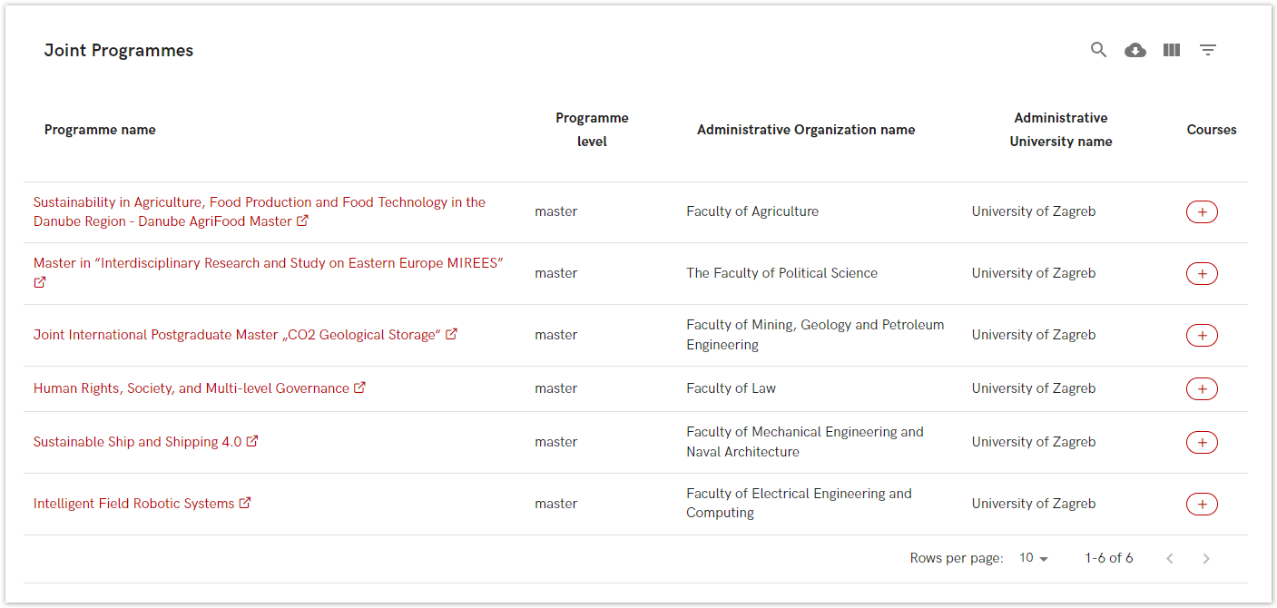Click the search icon in table toolbar
Screen dimensions: 1277x608
[x=1098, y=50]
